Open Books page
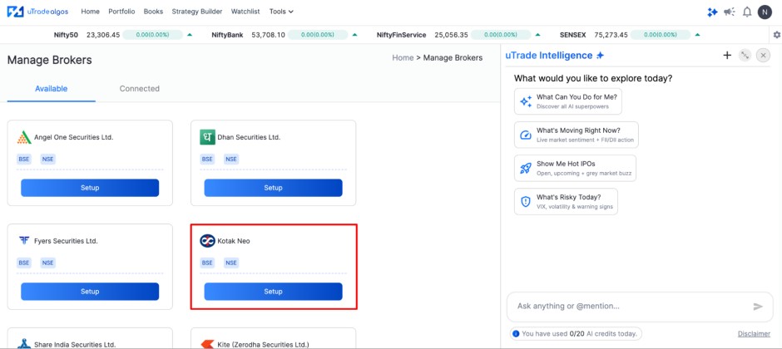The image size is (782, 349). point(153,12)
